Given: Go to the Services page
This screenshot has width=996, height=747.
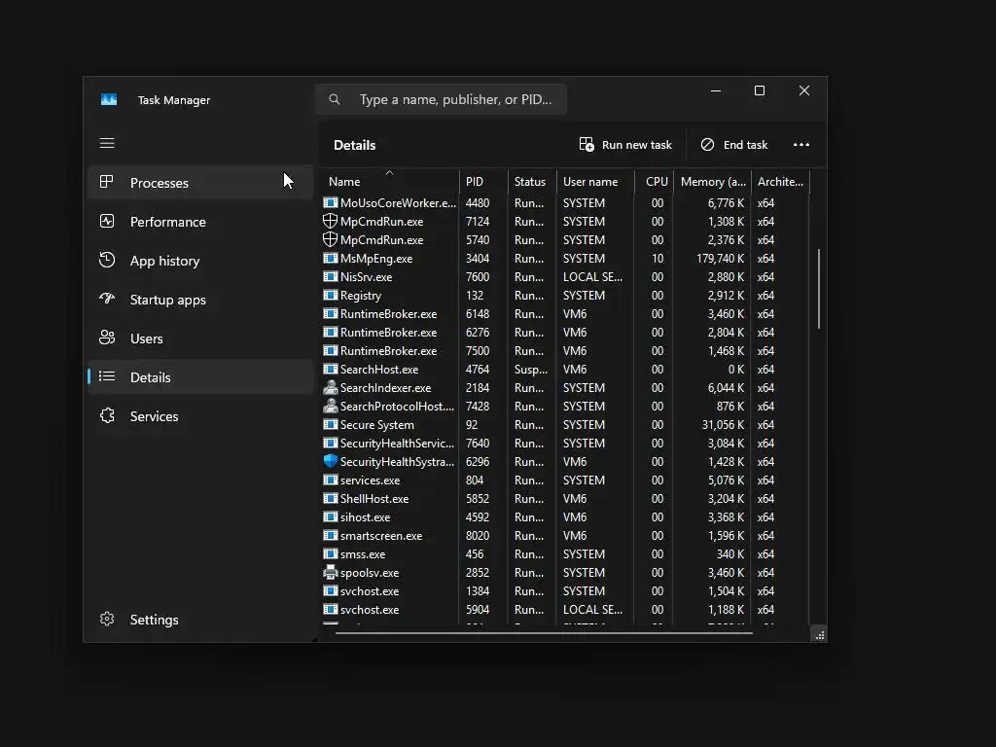Looking at the screenshot, I should point(200,415).
